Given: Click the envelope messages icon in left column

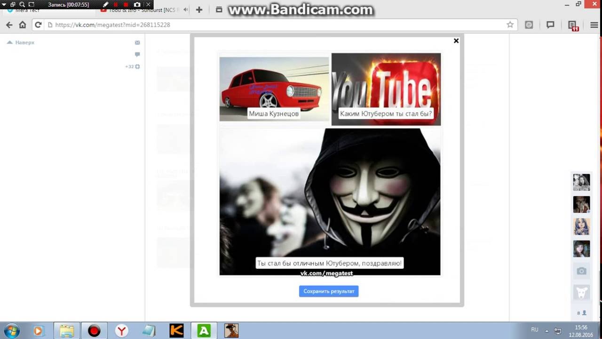Looking at the screenshot, I should (x=137, y=42).
